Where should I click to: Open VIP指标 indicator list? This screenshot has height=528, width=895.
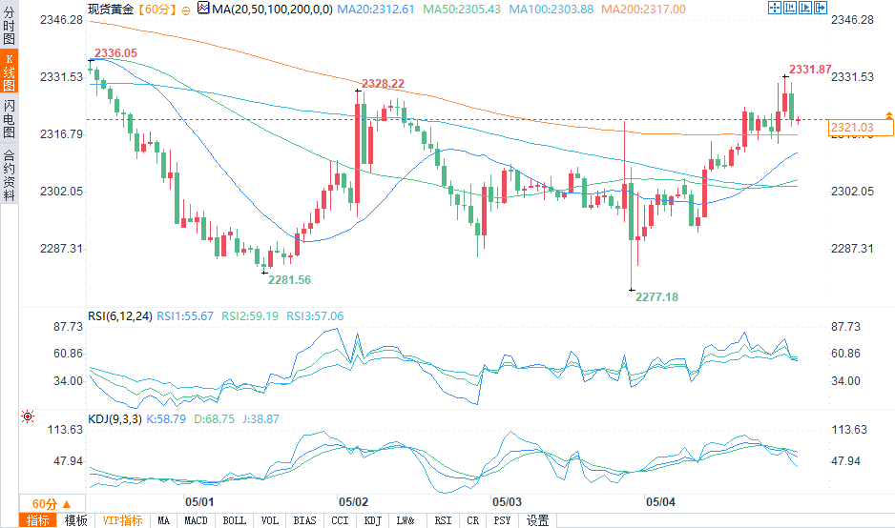point(123,520)
